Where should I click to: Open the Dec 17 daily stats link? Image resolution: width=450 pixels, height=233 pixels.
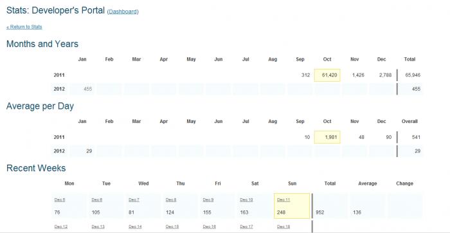tap(246, 227)
